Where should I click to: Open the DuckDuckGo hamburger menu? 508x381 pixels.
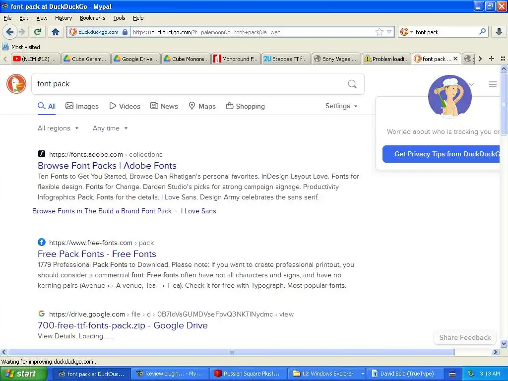tap(493, 84)
